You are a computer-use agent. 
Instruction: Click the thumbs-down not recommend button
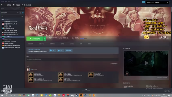pos(60,50)
